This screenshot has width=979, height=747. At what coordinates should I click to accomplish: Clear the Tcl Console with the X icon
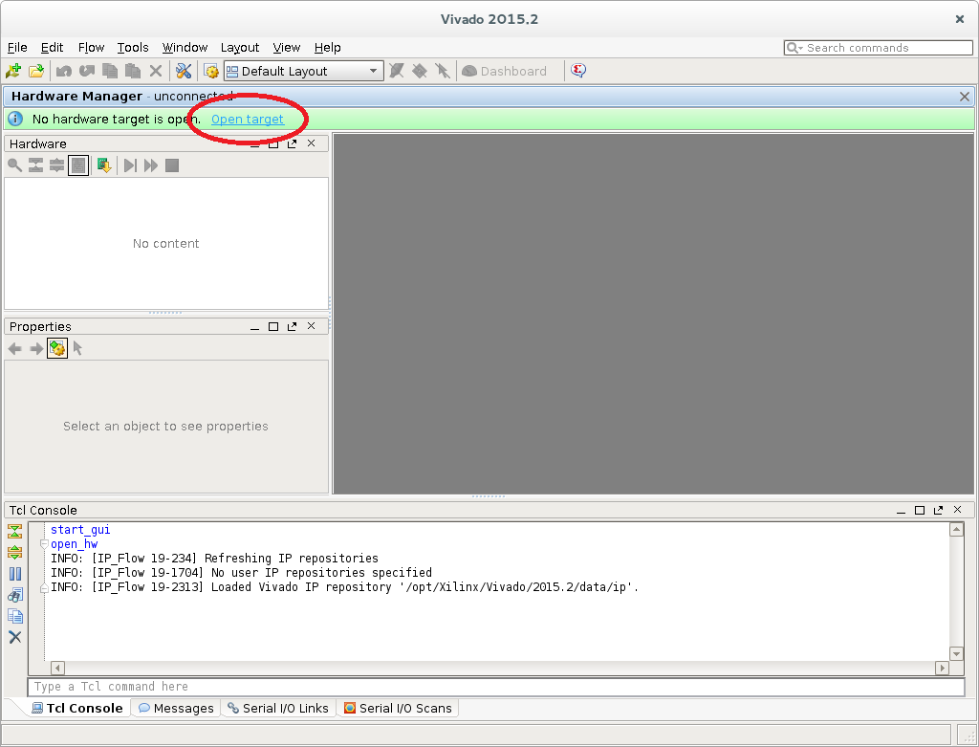(15, 637)
